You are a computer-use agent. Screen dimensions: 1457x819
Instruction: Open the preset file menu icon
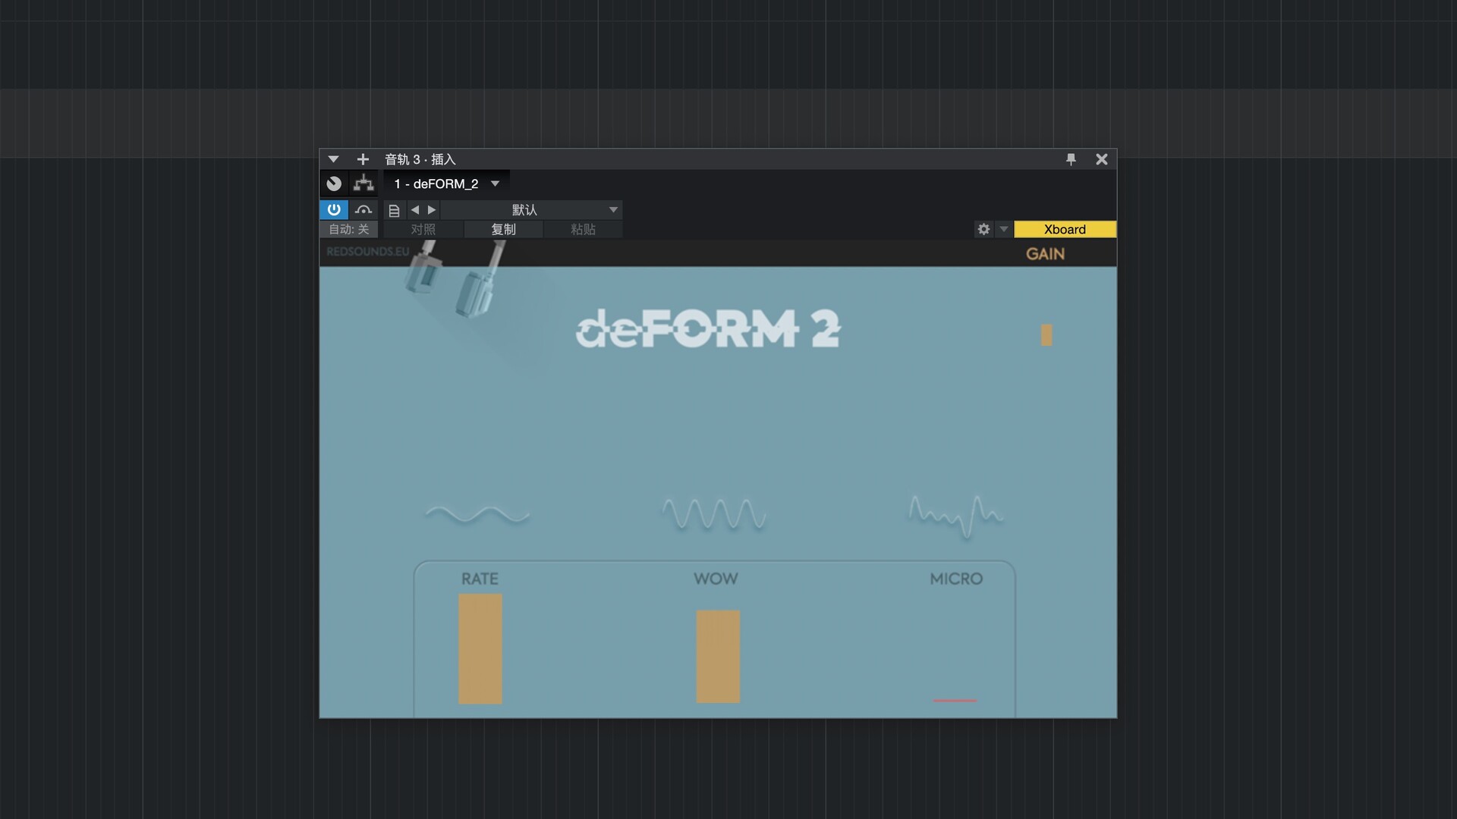point(394,210)
